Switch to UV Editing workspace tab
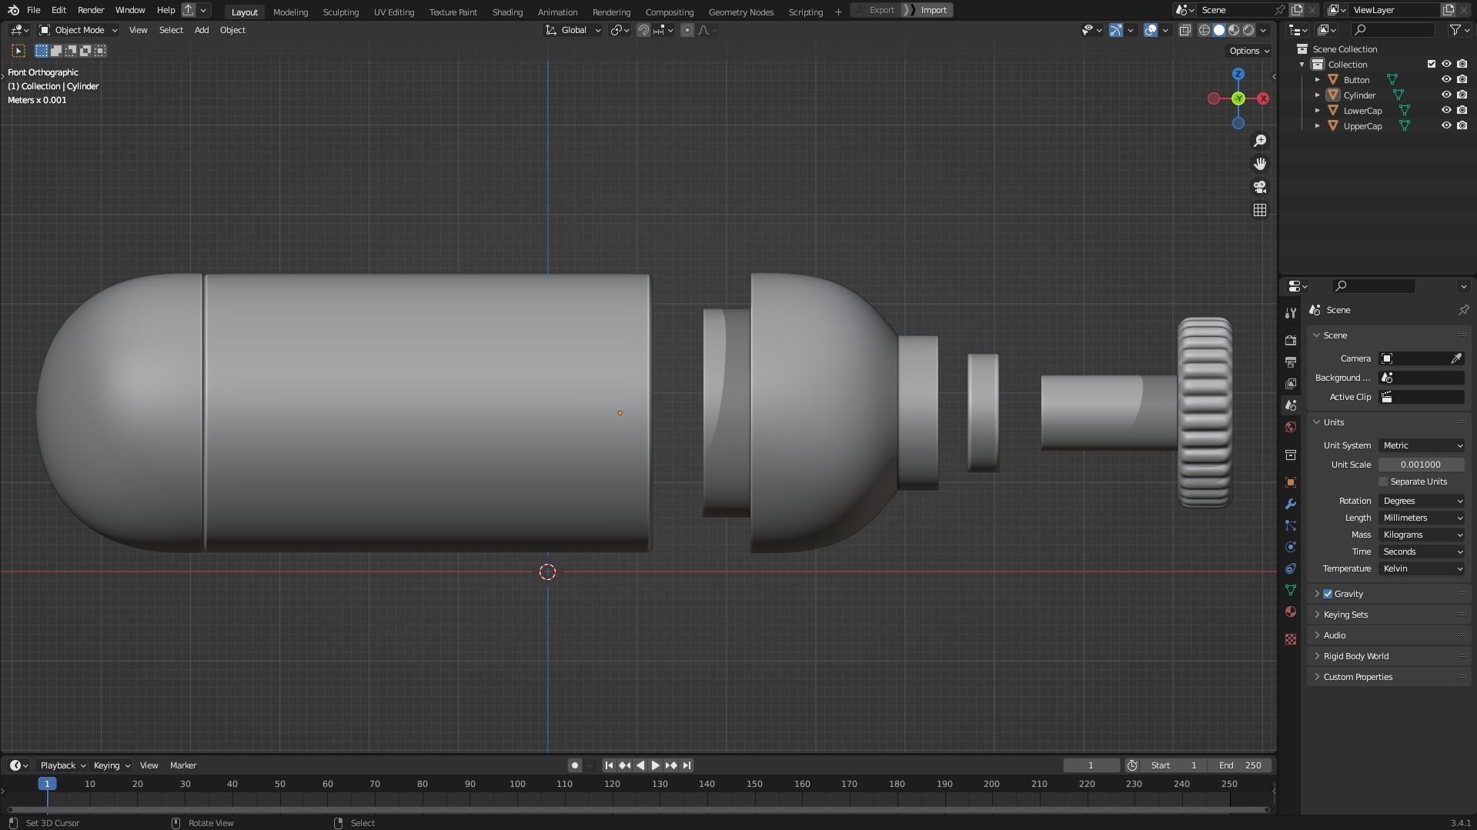 393,12
